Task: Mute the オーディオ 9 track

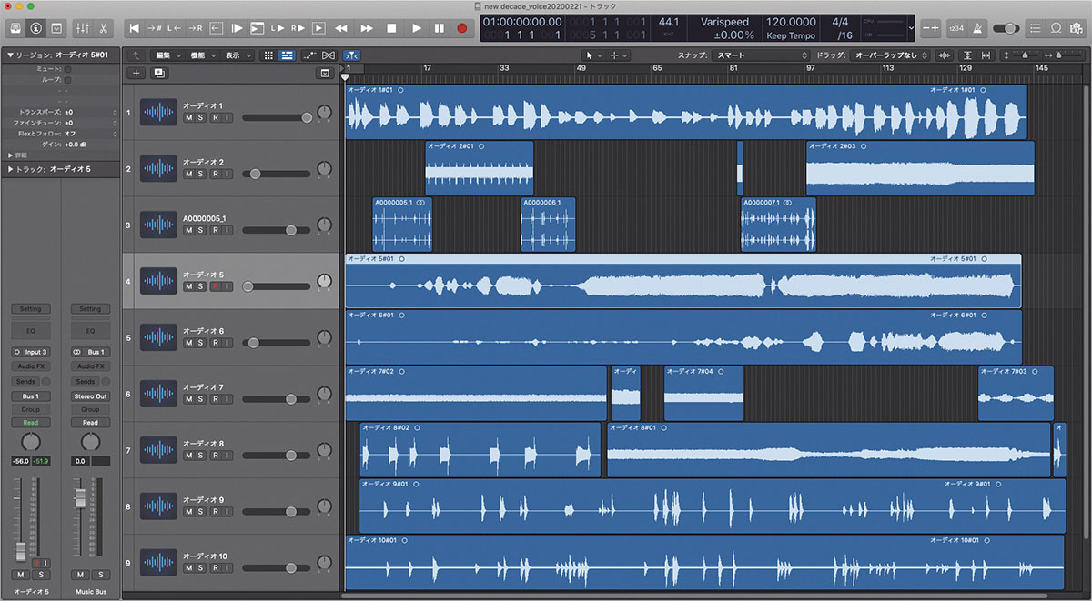Action: click(x=188, y=512)
